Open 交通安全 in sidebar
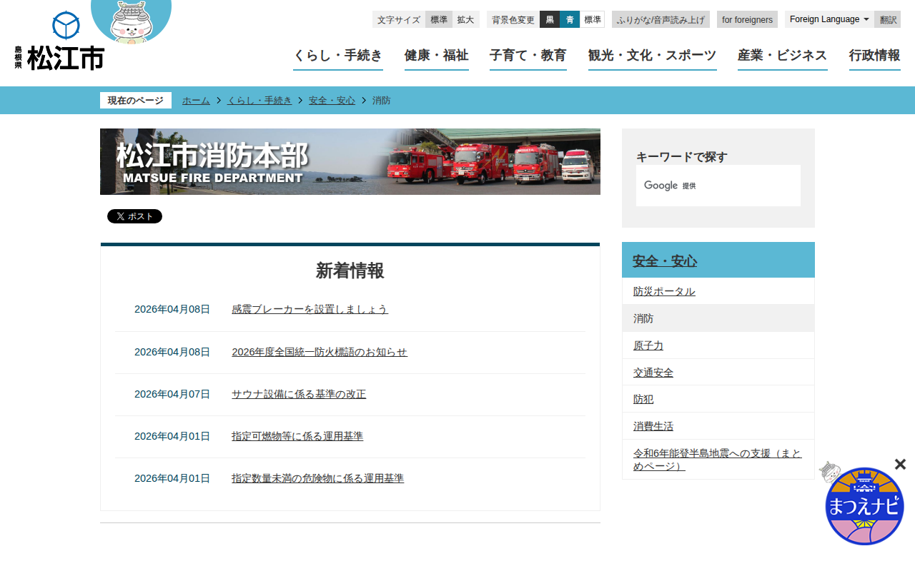This screenshot has height=571, width=915. pyautogui.click(x=653, y=373)
